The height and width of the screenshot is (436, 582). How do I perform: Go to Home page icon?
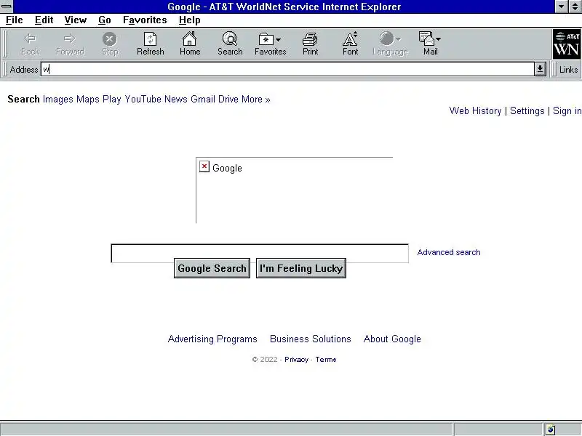(x=189, y=39)
